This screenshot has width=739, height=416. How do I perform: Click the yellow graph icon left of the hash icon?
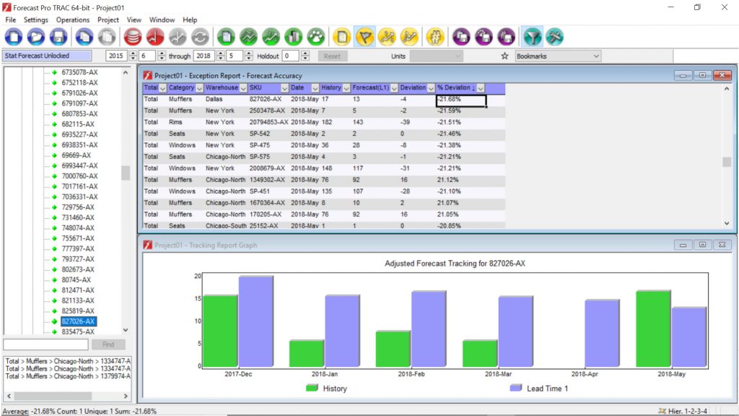410,37
